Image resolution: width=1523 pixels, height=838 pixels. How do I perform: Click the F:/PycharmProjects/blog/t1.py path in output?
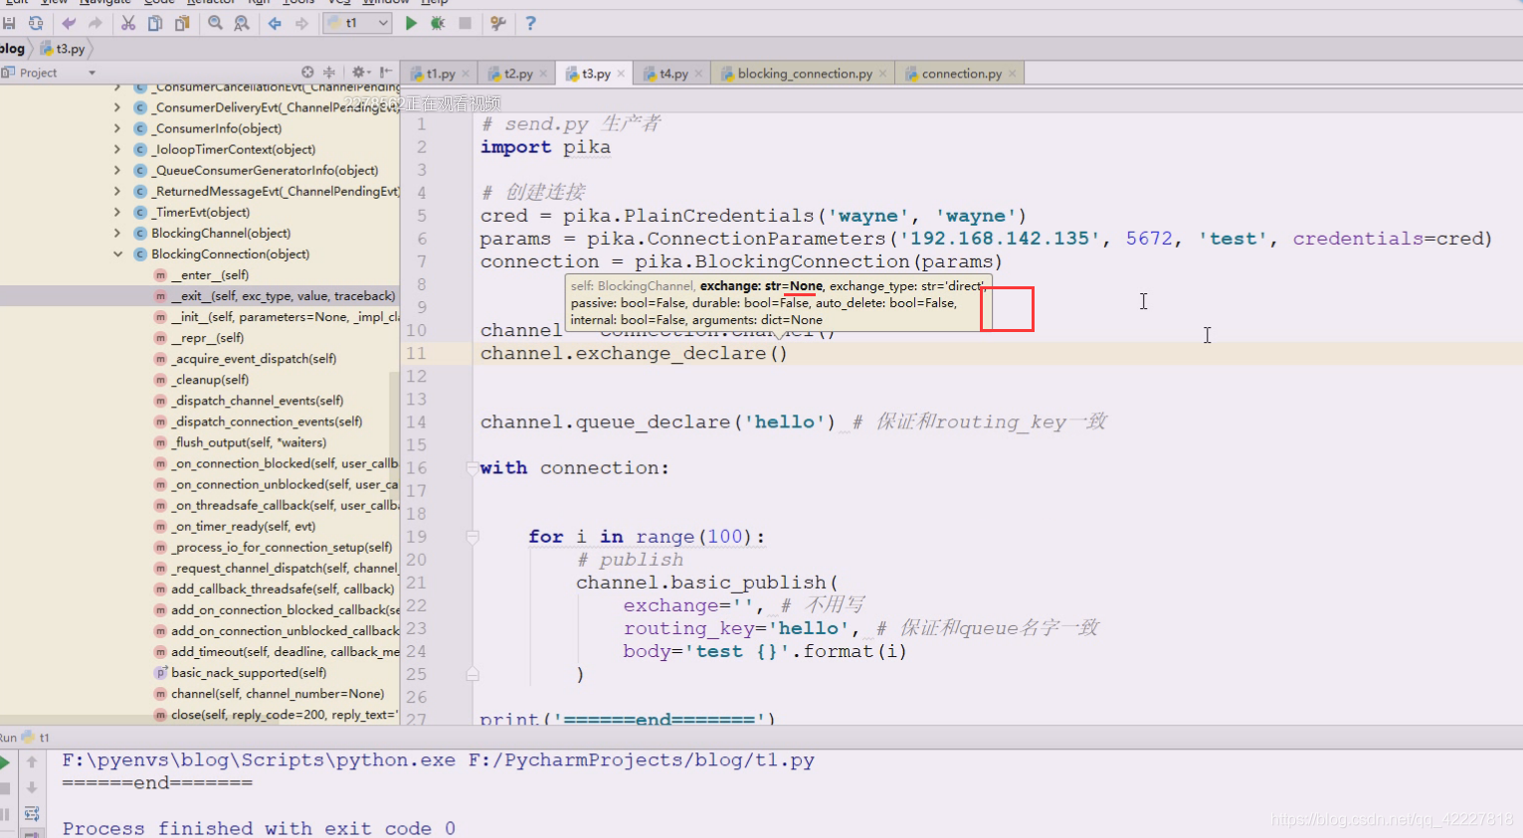click(x=642, y=760)
